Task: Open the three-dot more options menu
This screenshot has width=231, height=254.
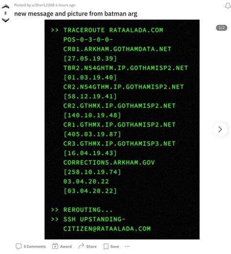Action: (127, 246)
